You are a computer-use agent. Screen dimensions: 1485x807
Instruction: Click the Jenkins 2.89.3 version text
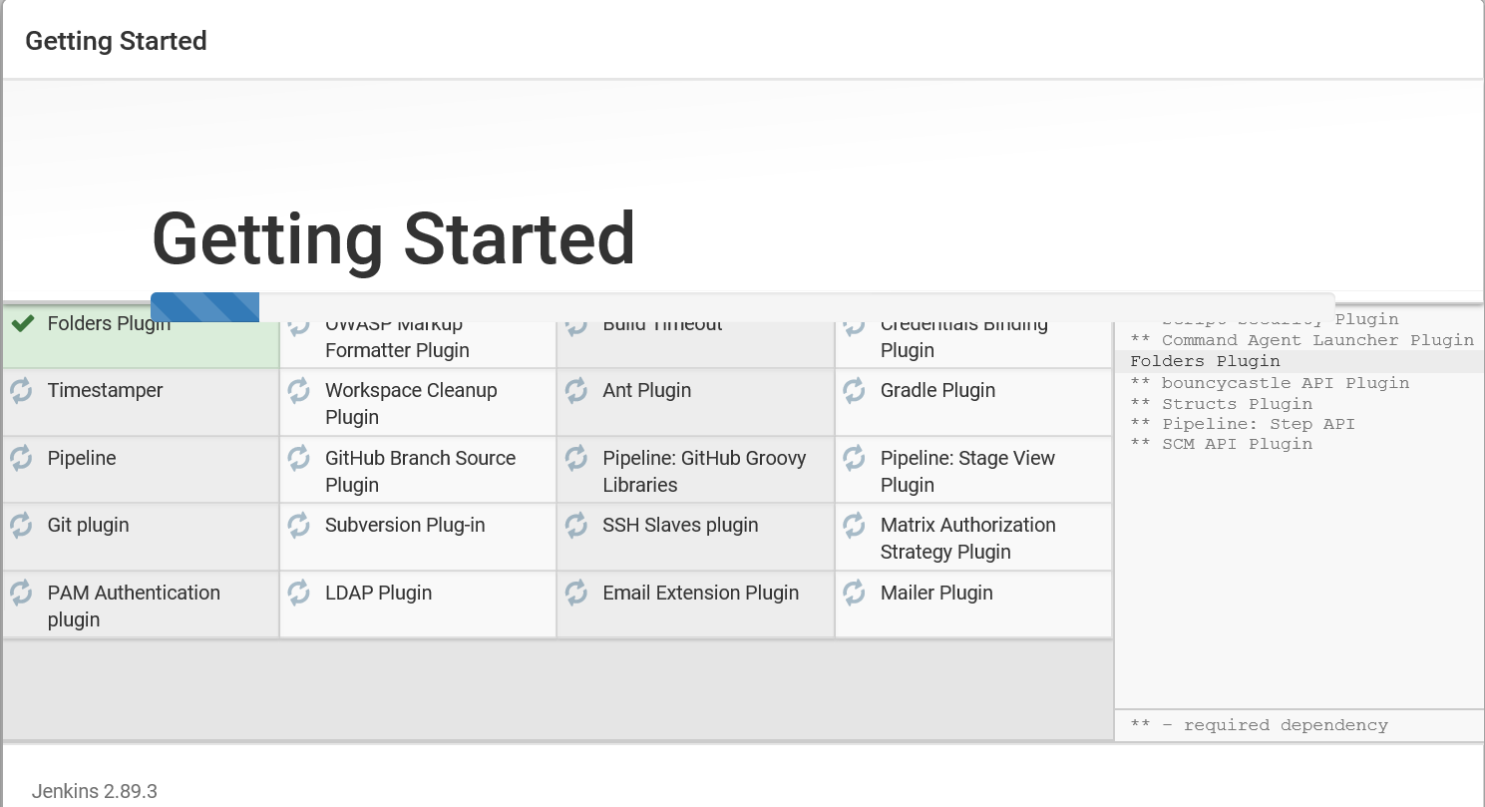coord(95,792)
